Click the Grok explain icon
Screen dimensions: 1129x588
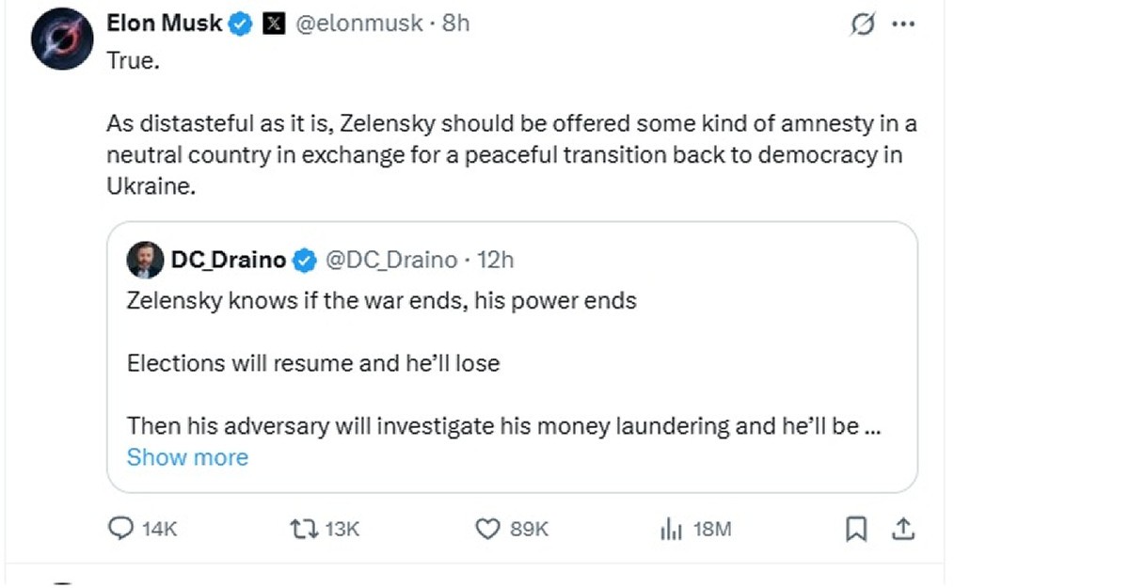tap(862, 25)
